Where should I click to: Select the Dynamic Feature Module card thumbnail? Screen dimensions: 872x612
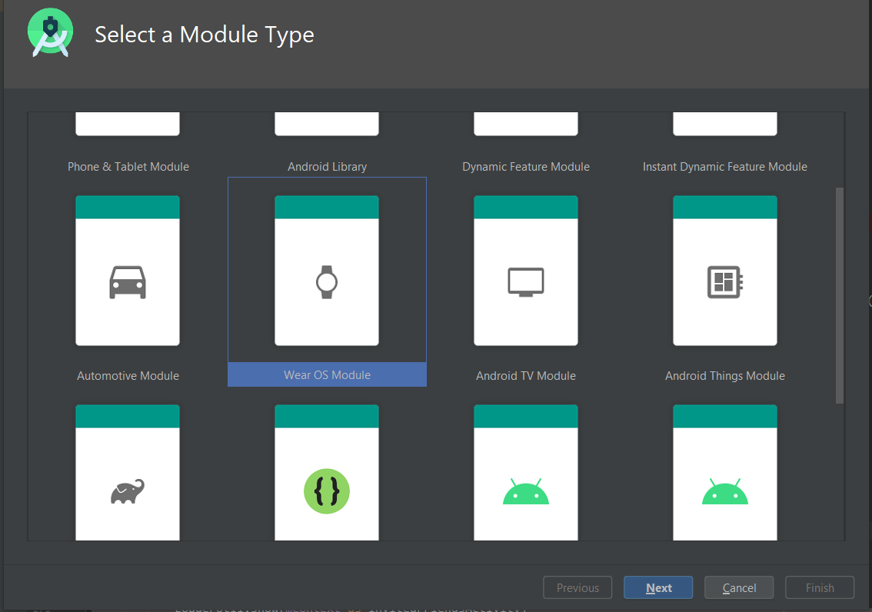[525, 124]
